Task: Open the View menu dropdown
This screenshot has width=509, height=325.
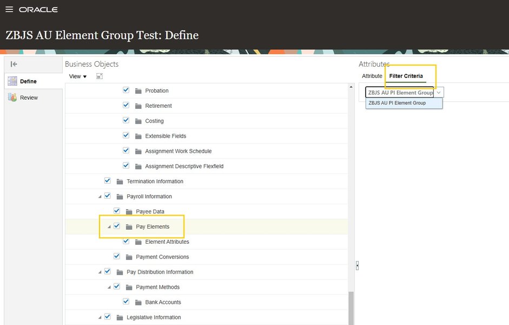Action: 78,76
